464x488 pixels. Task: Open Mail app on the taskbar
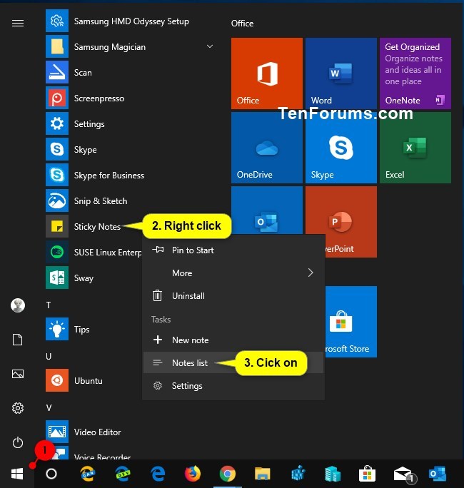403,474
